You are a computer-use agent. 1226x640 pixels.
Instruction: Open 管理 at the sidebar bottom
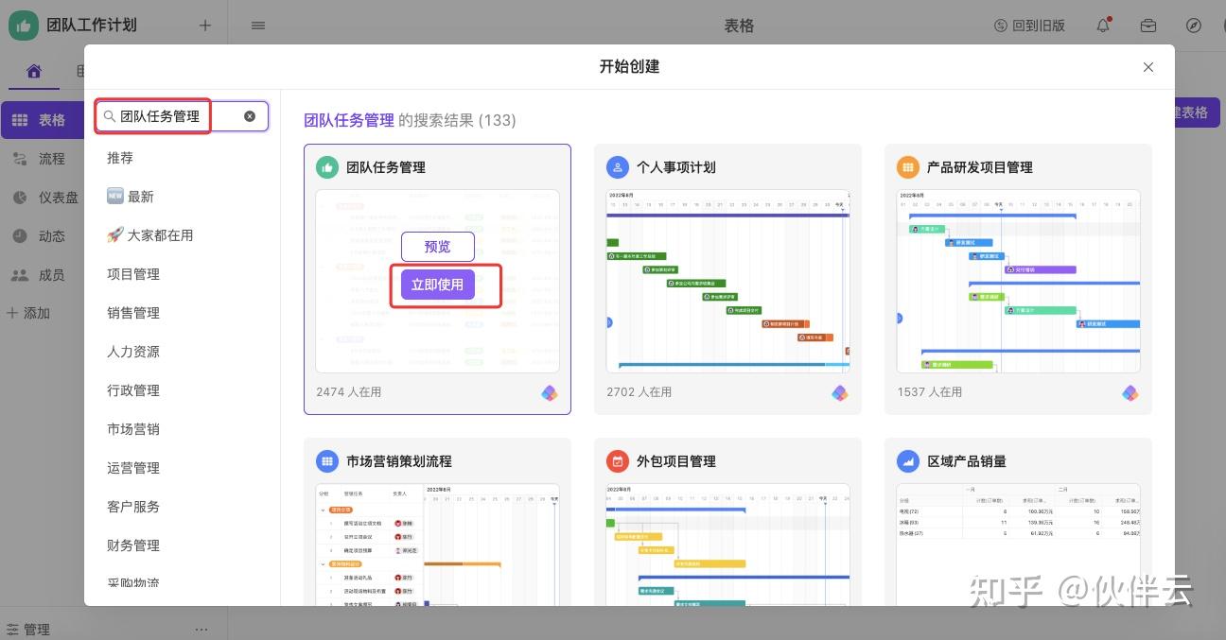pos(28,629)
